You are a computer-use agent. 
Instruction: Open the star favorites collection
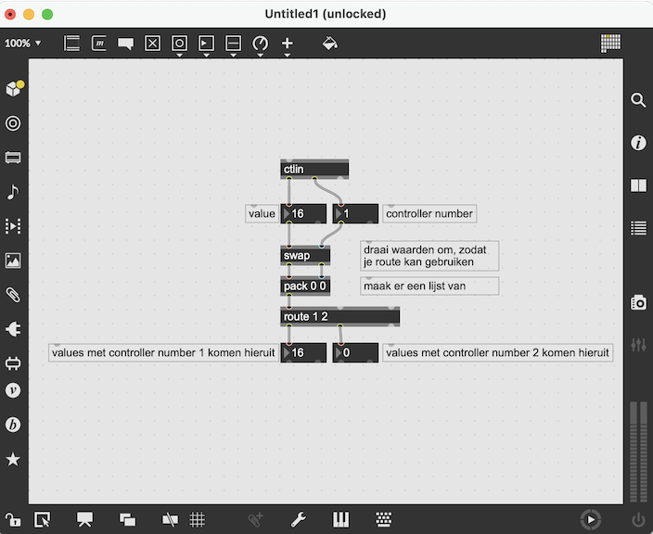pos(13,460)
